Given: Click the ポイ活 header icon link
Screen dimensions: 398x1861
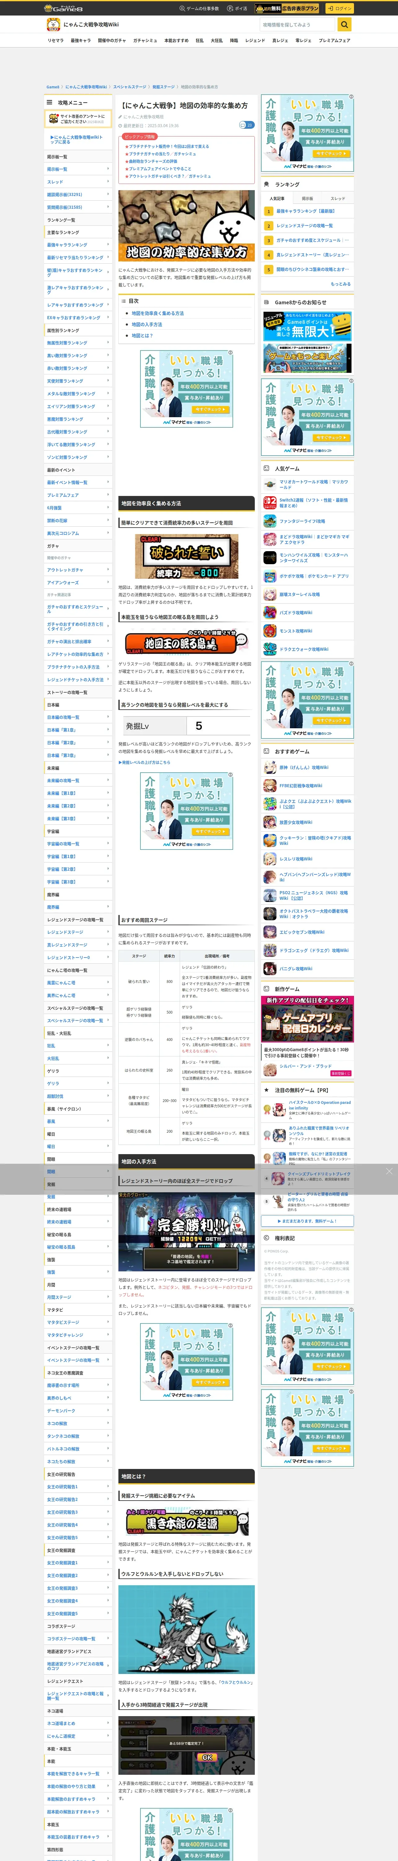Looking at the screenshot, I should [x=237, y=9].
